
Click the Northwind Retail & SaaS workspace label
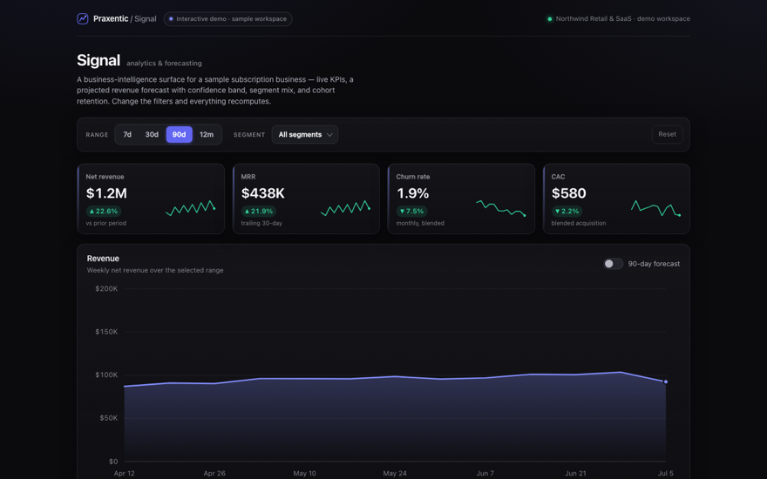[x=622, y=18]
